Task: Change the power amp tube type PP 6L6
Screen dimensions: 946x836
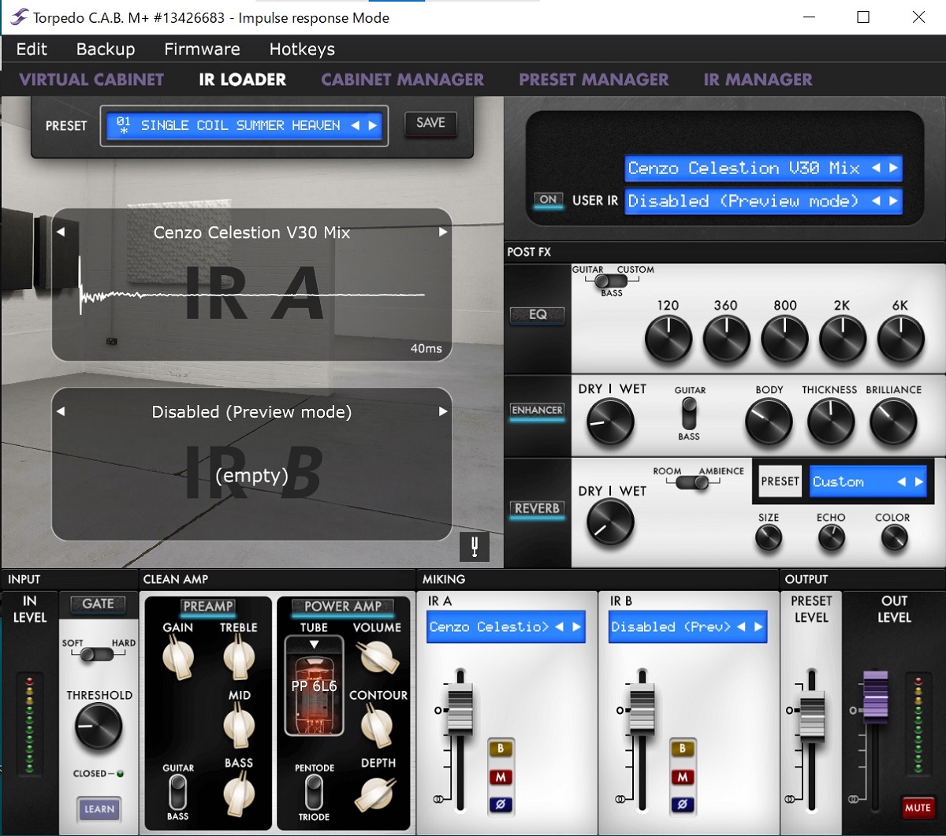Action: pos(314,686)
